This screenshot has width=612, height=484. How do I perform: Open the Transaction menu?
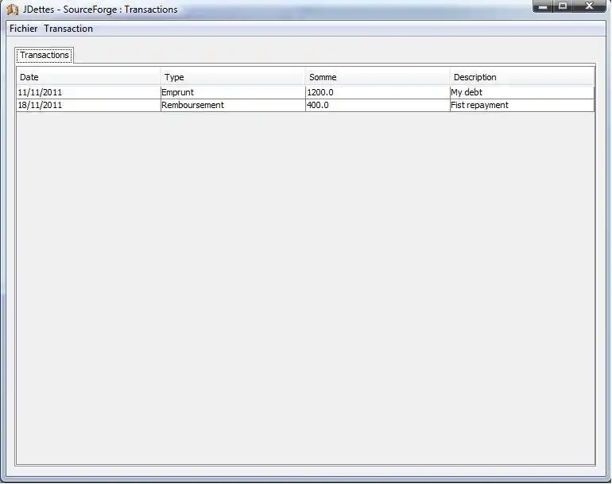68,29
